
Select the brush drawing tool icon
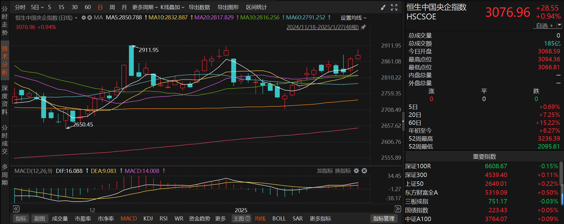click(x=383, y=7)
